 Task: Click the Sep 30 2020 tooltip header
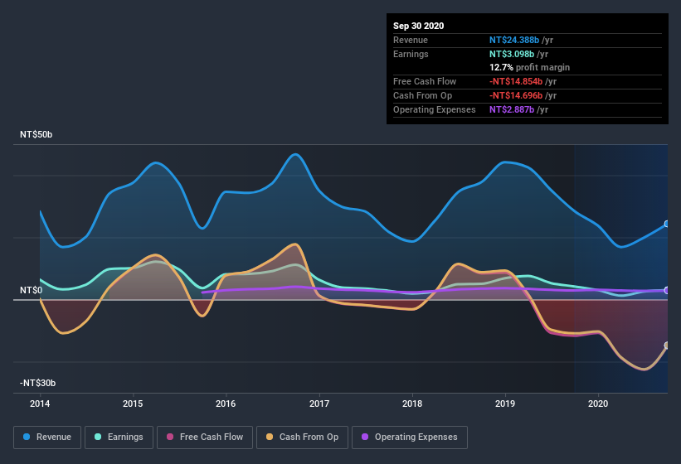coord(419,26)
